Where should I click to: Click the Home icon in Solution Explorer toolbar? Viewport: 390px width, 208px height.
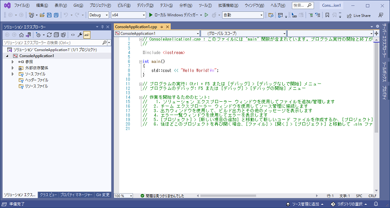(21, 35)
